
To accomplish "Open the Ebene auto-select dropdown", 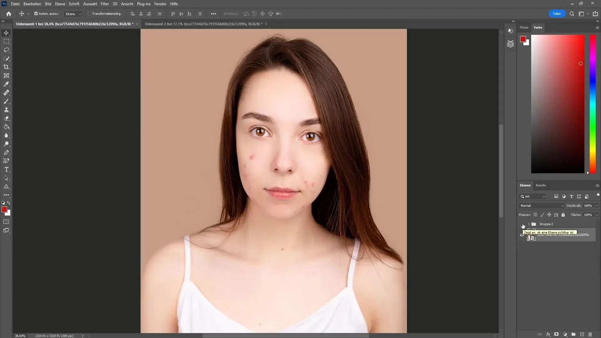I will [73, 14].
